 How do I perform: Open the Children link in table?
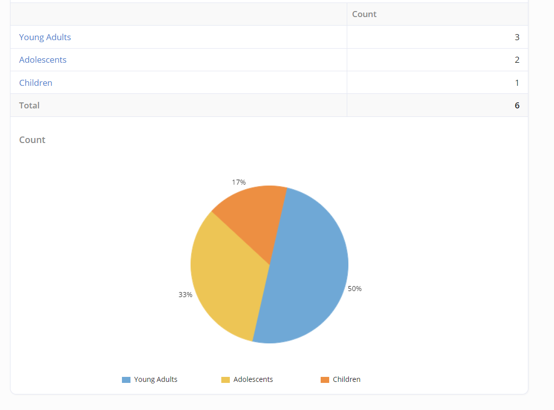(36, 83)
